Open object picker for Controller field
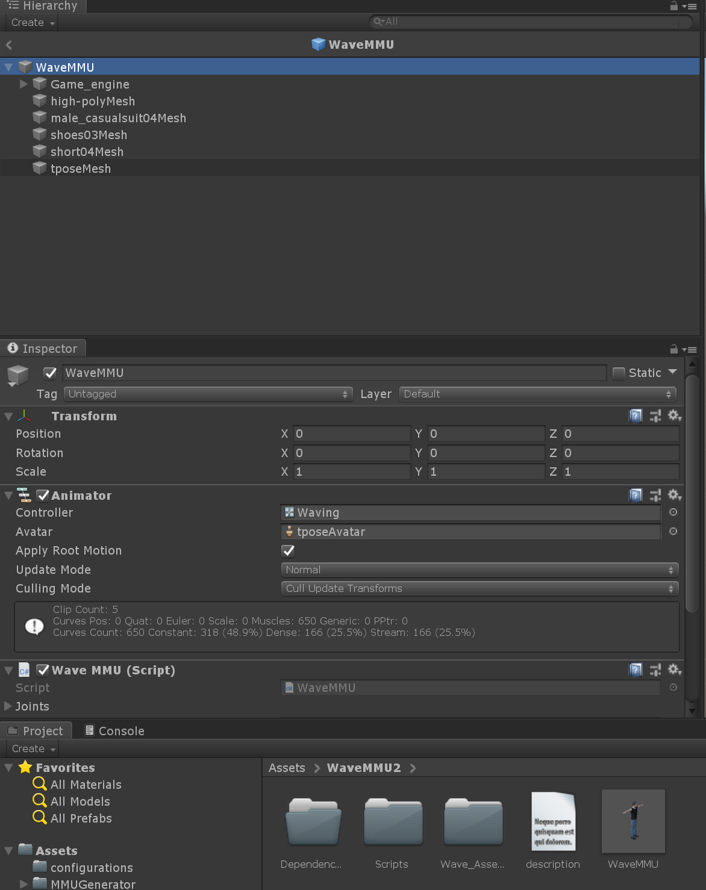The image size is (706, 890). (673, 512)
